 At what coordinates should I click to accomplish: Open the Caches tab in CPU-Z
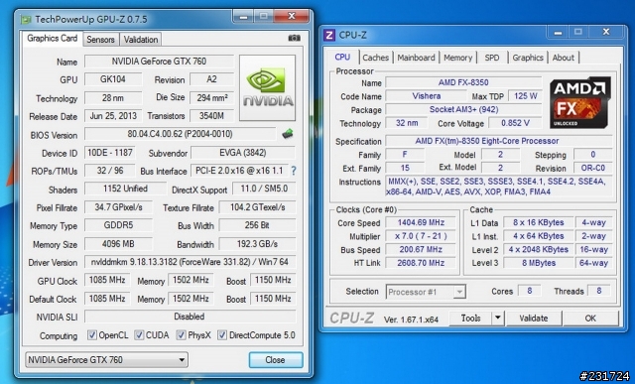point(375,58)
